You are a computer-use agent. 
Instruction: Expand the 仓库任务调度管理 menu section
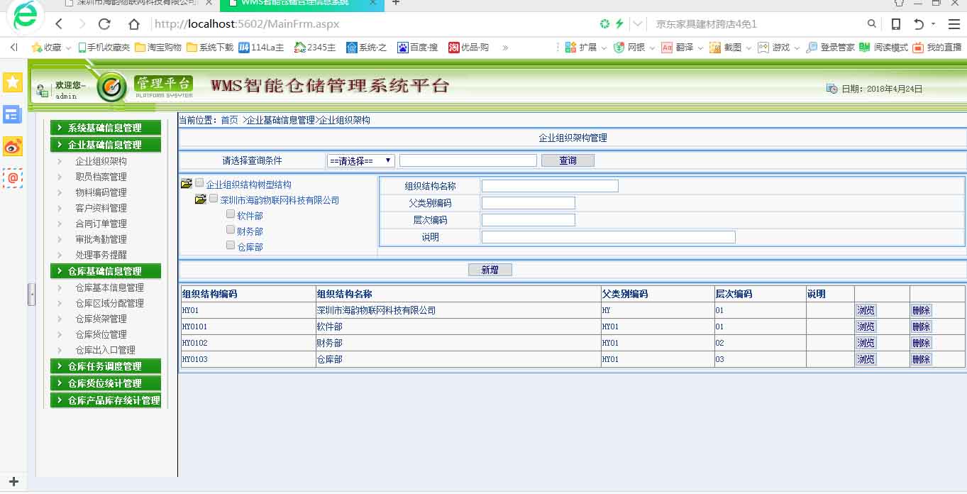pyautogui.click(x=105, y=366)
